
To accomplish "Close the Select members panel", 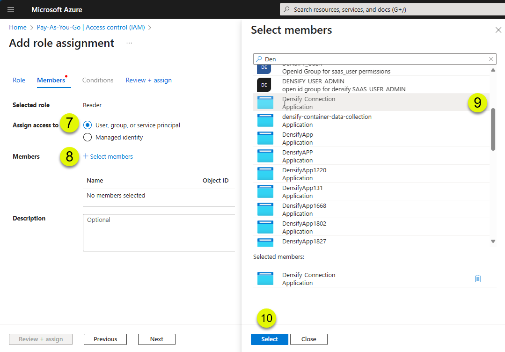I will pos(498,30).
